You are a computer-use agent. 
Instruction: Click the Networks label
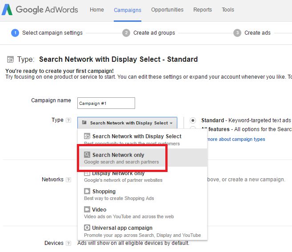pyautogui.click(x=52, y=180)
